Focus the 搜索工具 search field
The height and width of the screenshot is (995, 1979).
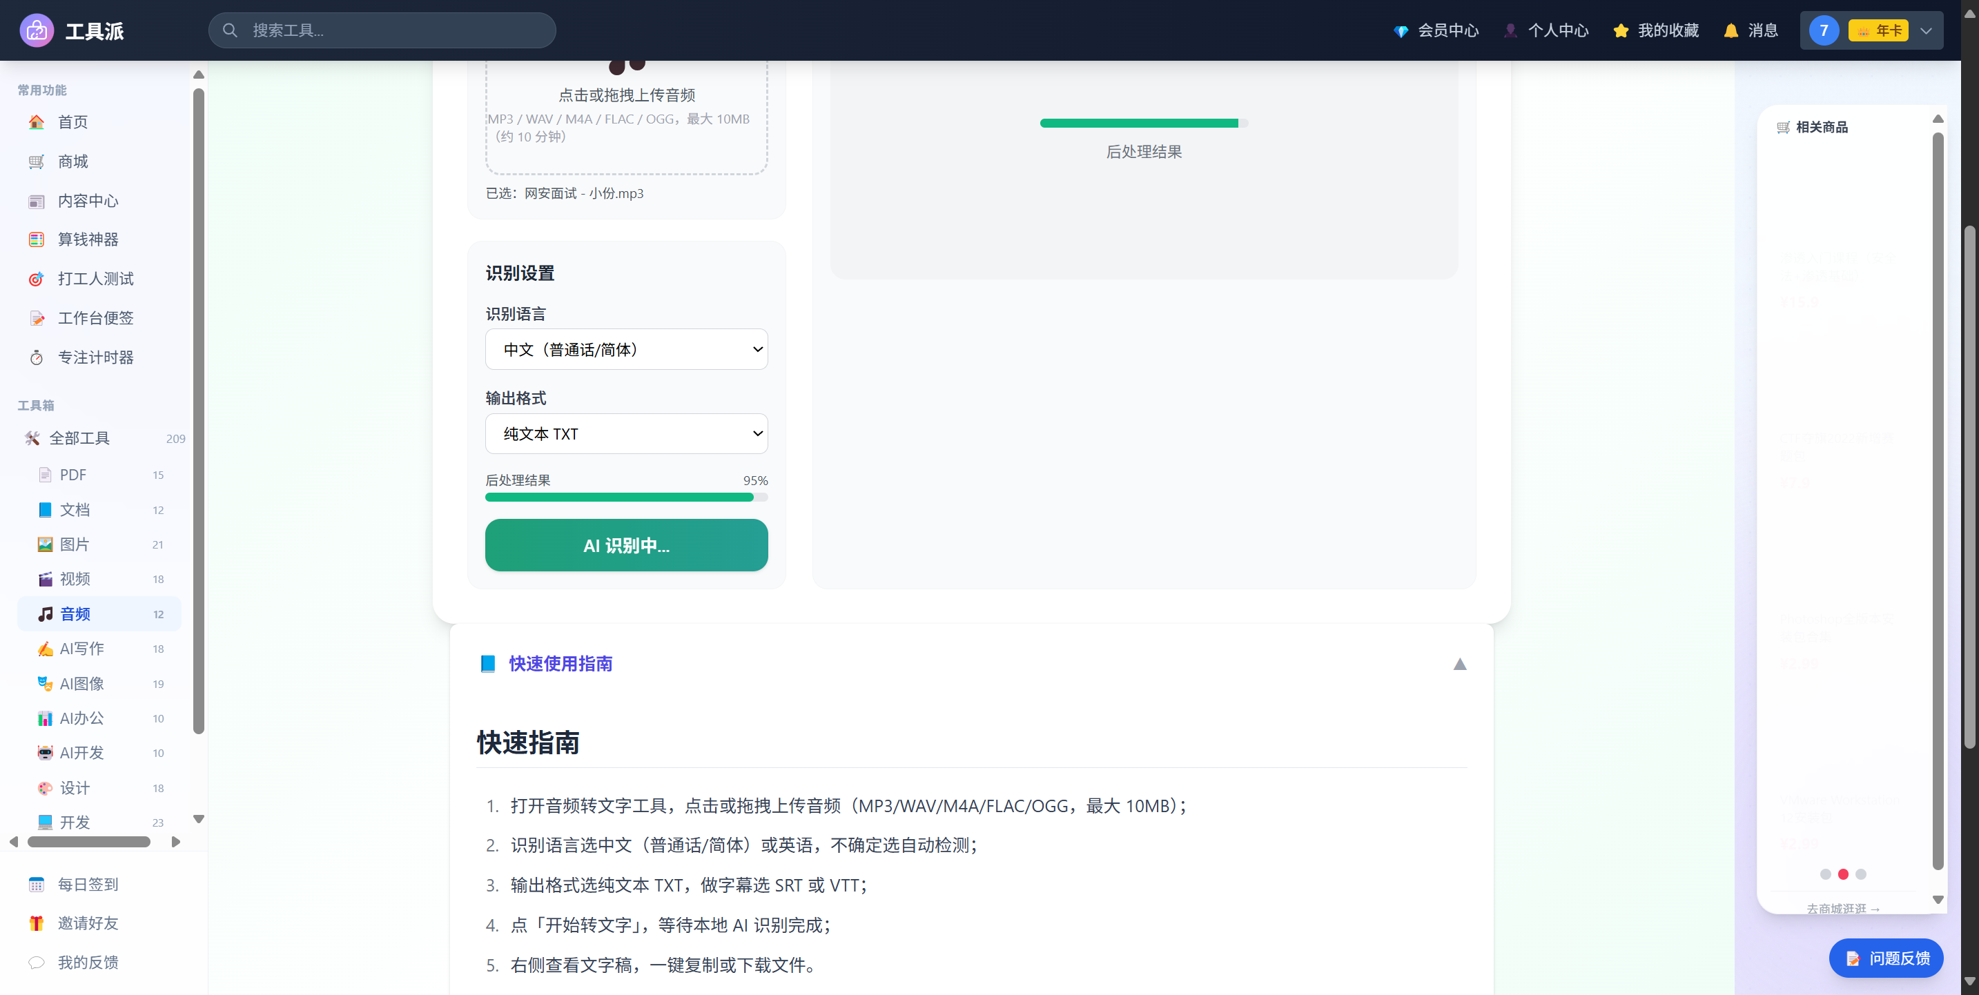(382, 31)
